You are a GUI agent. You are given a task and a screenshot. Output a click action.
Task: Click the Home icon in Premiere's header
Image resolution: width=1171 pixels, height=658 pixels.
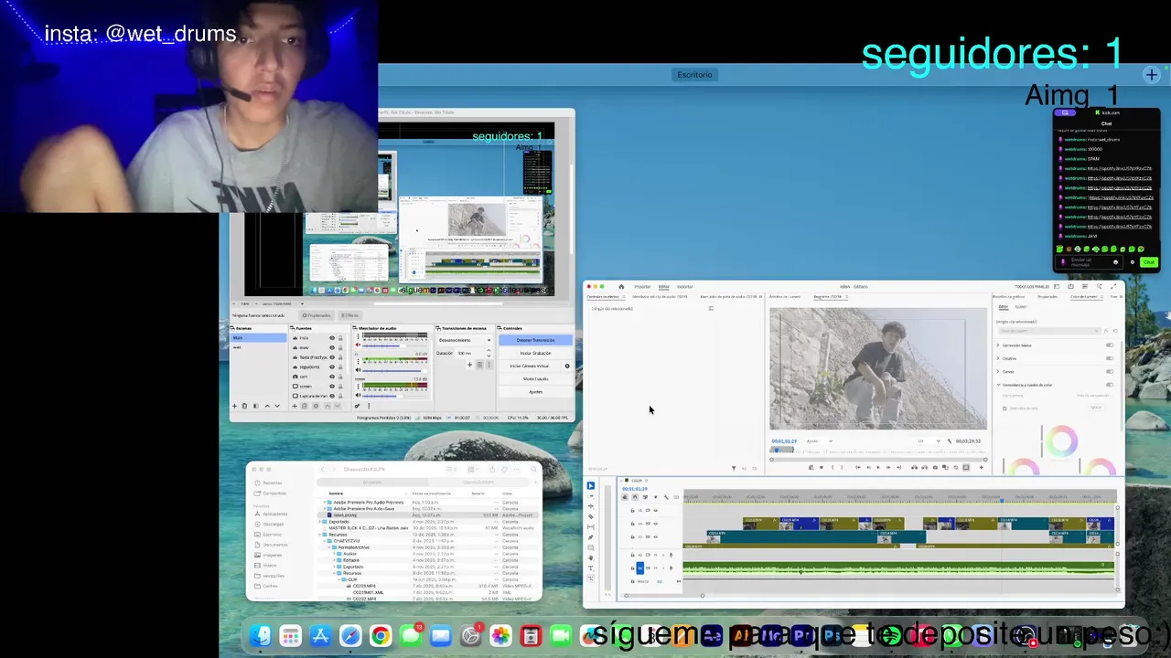click(621, 286)
